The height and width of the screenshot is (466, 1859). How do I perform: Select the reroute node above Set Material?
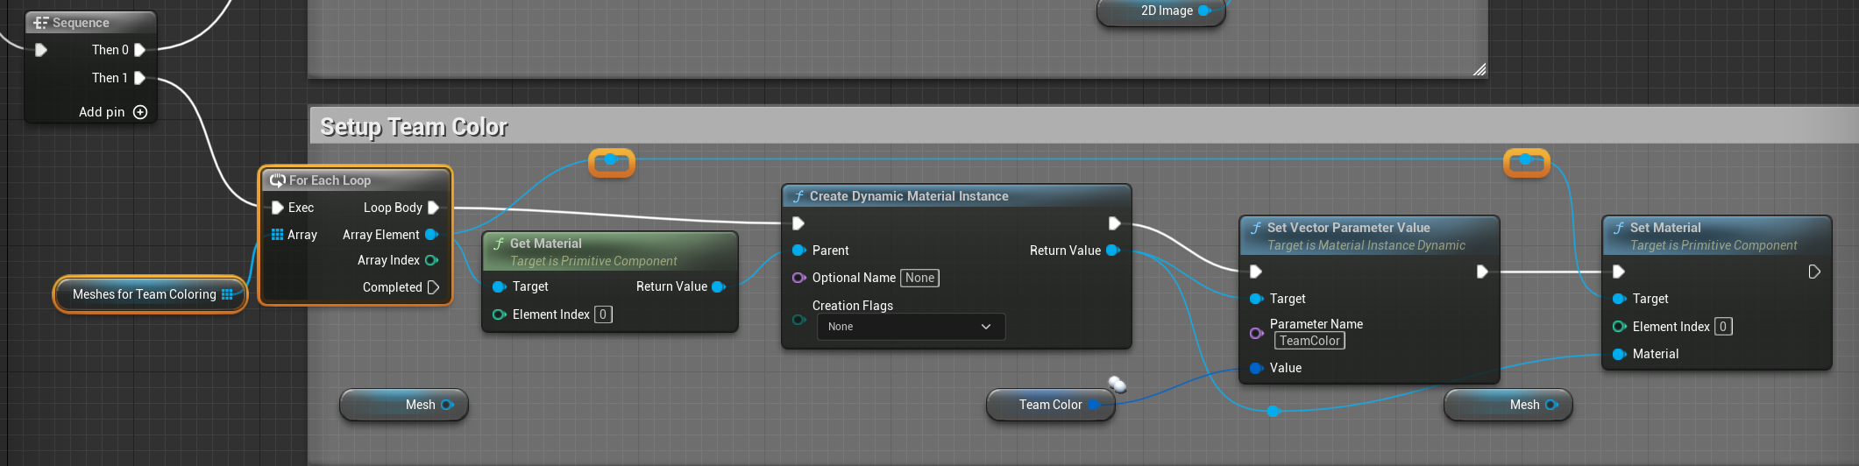pyautogui.click(x=1526, y=162)
